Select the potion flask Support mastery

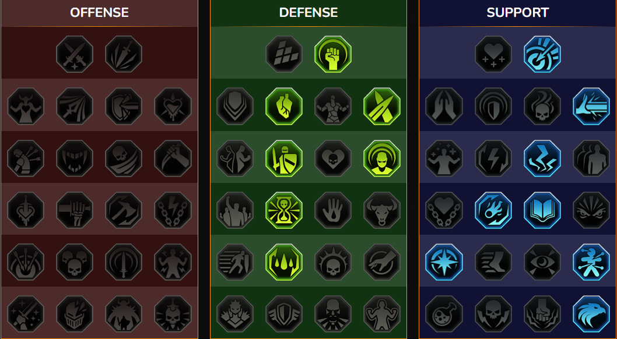point(444,314)
